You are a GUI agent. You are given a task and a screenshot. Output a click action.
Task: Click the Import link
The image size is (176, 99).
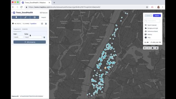pos(43,17)
